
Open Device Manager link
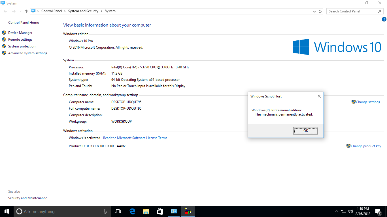pyautogui.click(x=20, y=33)
